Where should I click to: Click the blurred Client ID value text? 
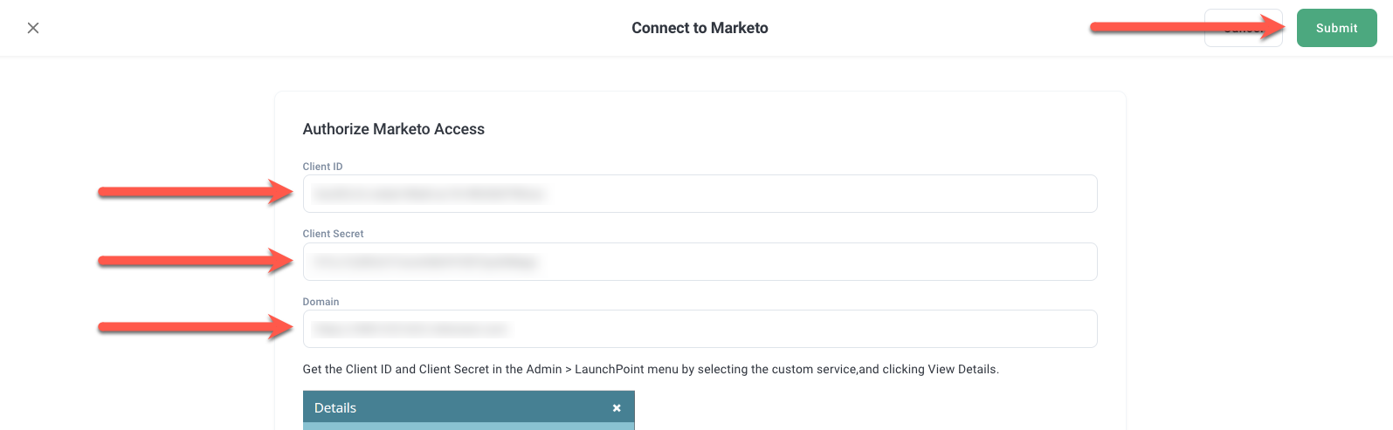428,194
